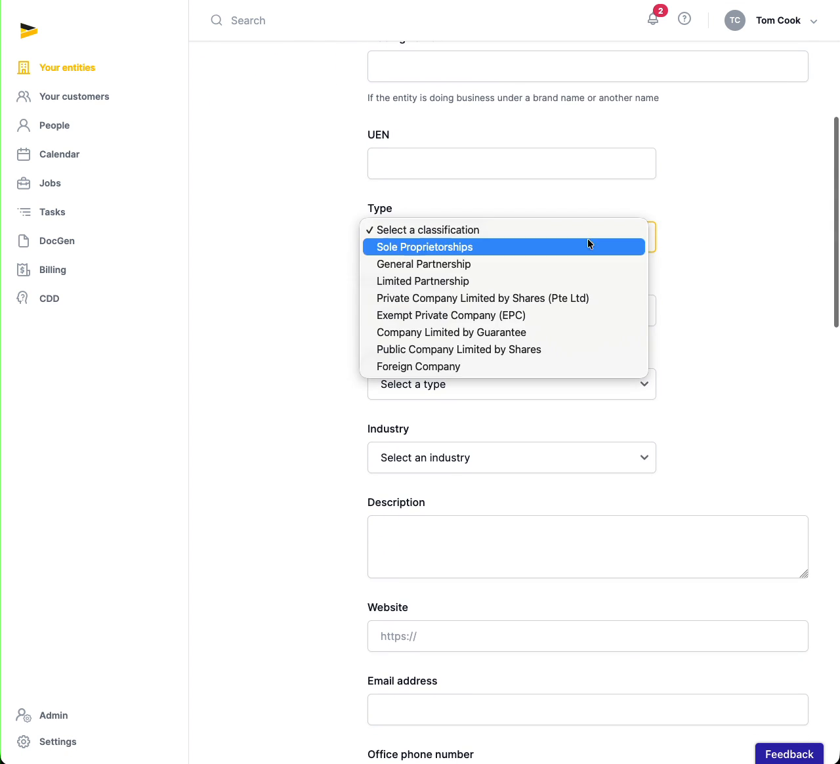The height and width of the screenshot is (764, 840).
Task: Select General Partnership option
Action: [x=504, y=264]
